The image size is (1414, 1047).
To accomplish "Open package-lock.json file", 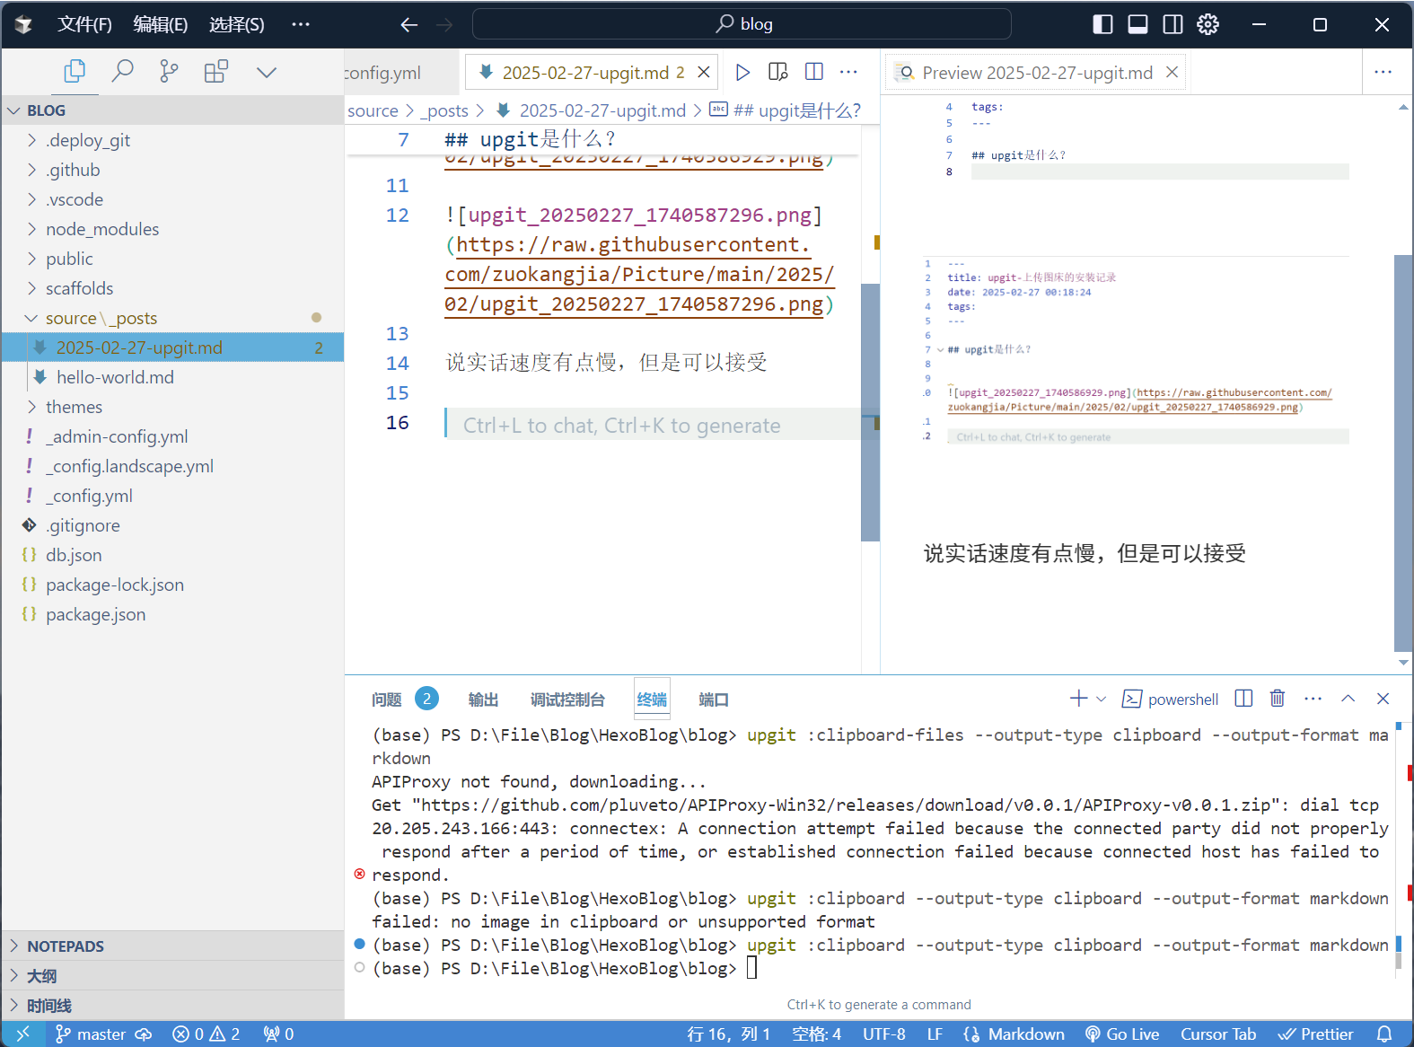I will (x=172, y=585).
